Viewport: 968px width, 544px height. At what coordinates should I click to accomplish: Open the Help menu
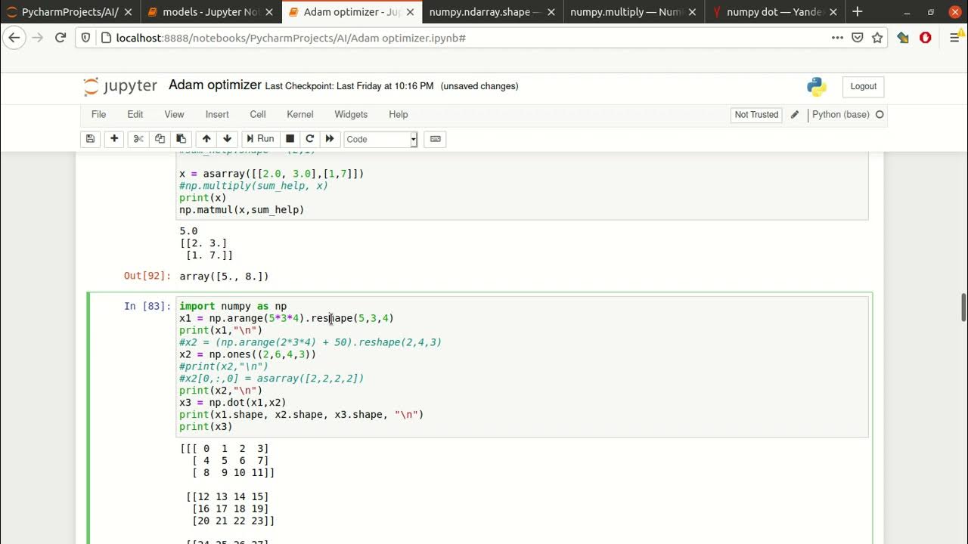click(399, 115)
